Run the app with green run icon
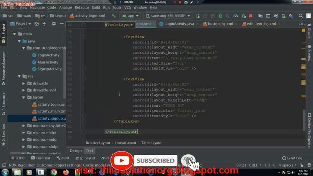The image size is (313, 176). 198,16
